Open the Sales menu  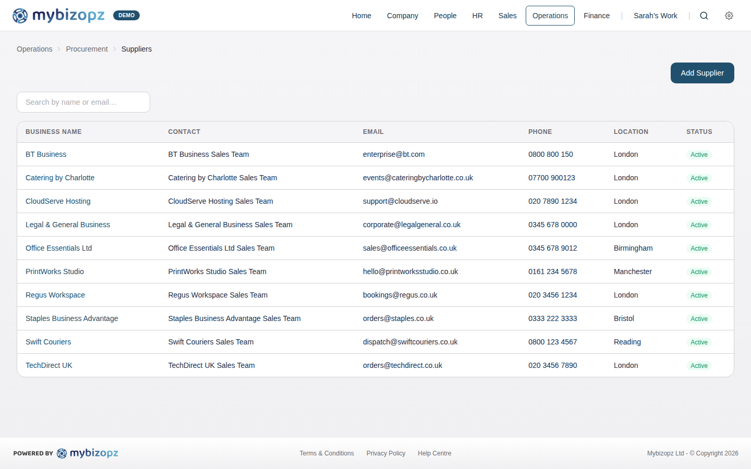(507, 16)
